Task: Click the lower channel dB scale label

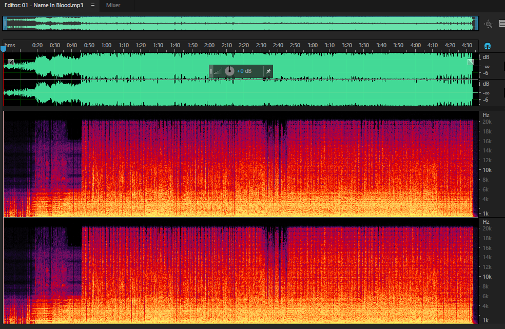Action: point(486,84)
